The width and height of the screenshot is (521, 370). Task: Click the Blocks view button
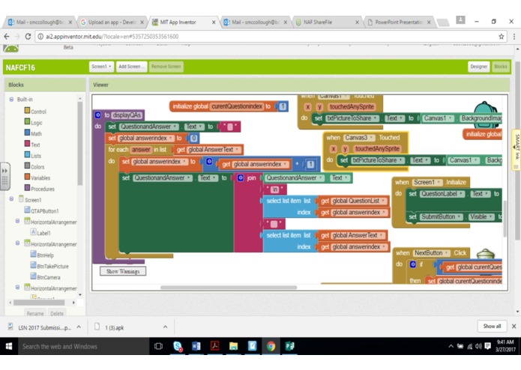point(501,67)
